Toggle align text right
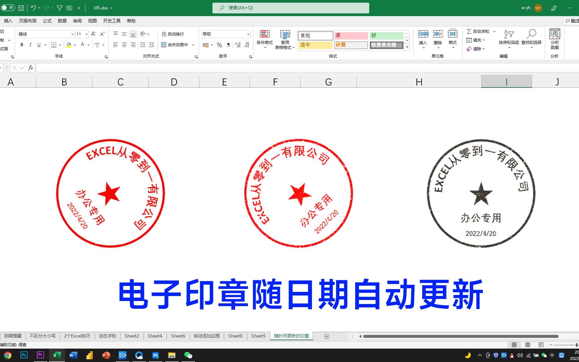 pyautogui.click(x=133, y=45)
